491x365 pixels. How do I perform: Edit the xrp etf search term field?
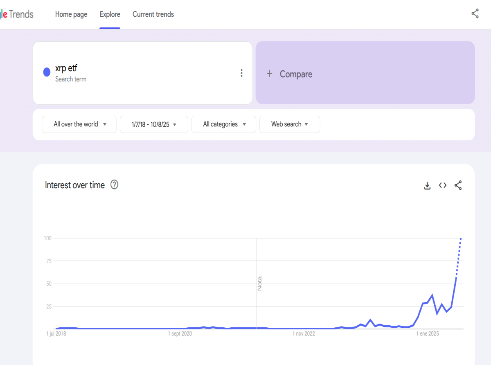(x=142, y=73)
